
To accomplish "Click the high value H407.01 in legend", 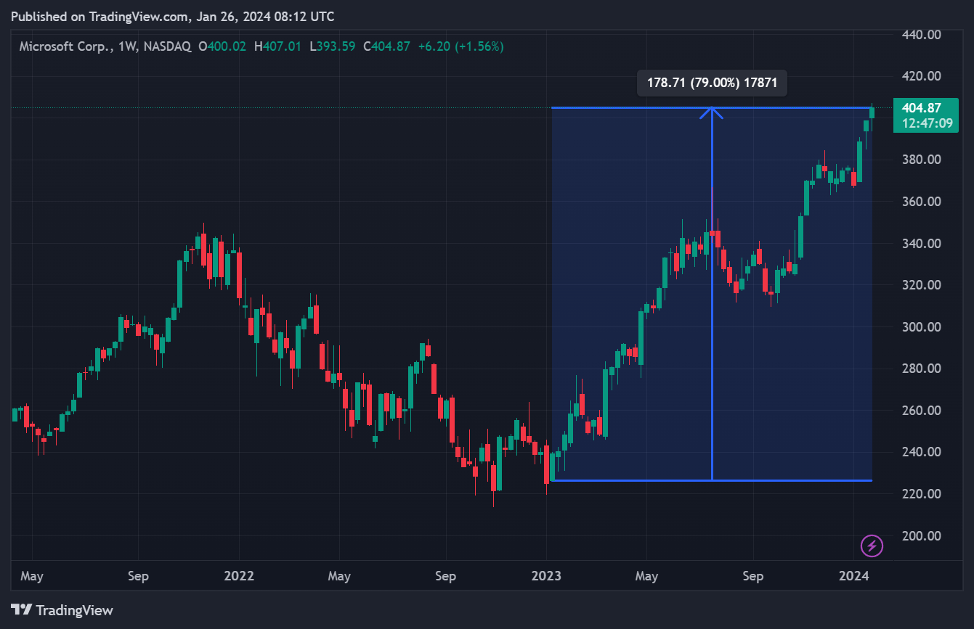I will [x=277, y=46].
